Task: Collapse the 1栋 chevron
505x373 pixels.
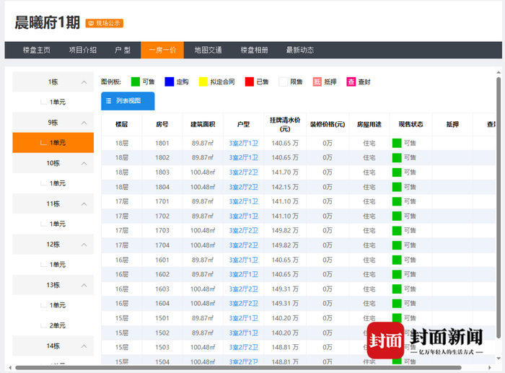Action: point(84,82)
